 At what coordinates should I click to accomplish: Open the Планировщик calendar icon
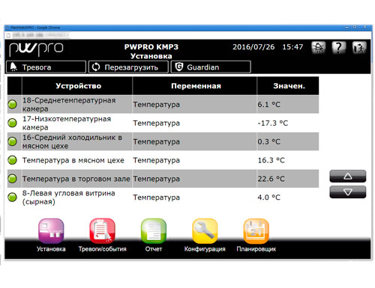256,231
